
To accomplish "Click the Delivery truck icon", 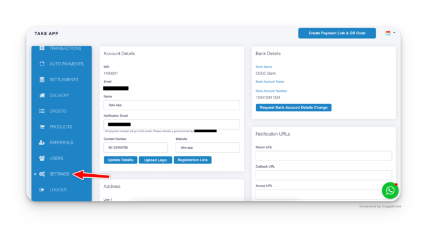I will (x=42, y=95).
